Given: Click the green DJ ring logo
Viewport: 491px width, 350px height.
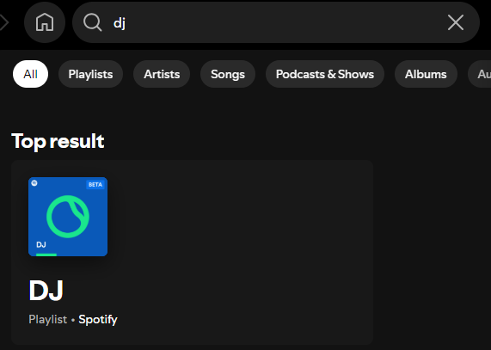Looking at the screenshot, I should (68, 217).
